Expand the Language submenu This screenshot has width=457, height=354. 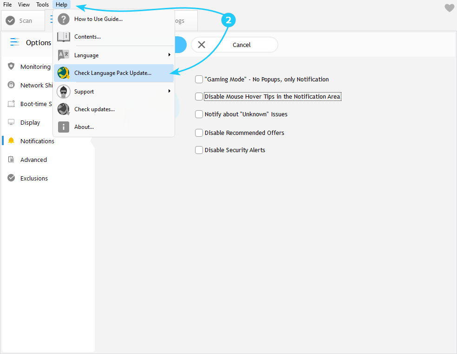pos(169,55)
